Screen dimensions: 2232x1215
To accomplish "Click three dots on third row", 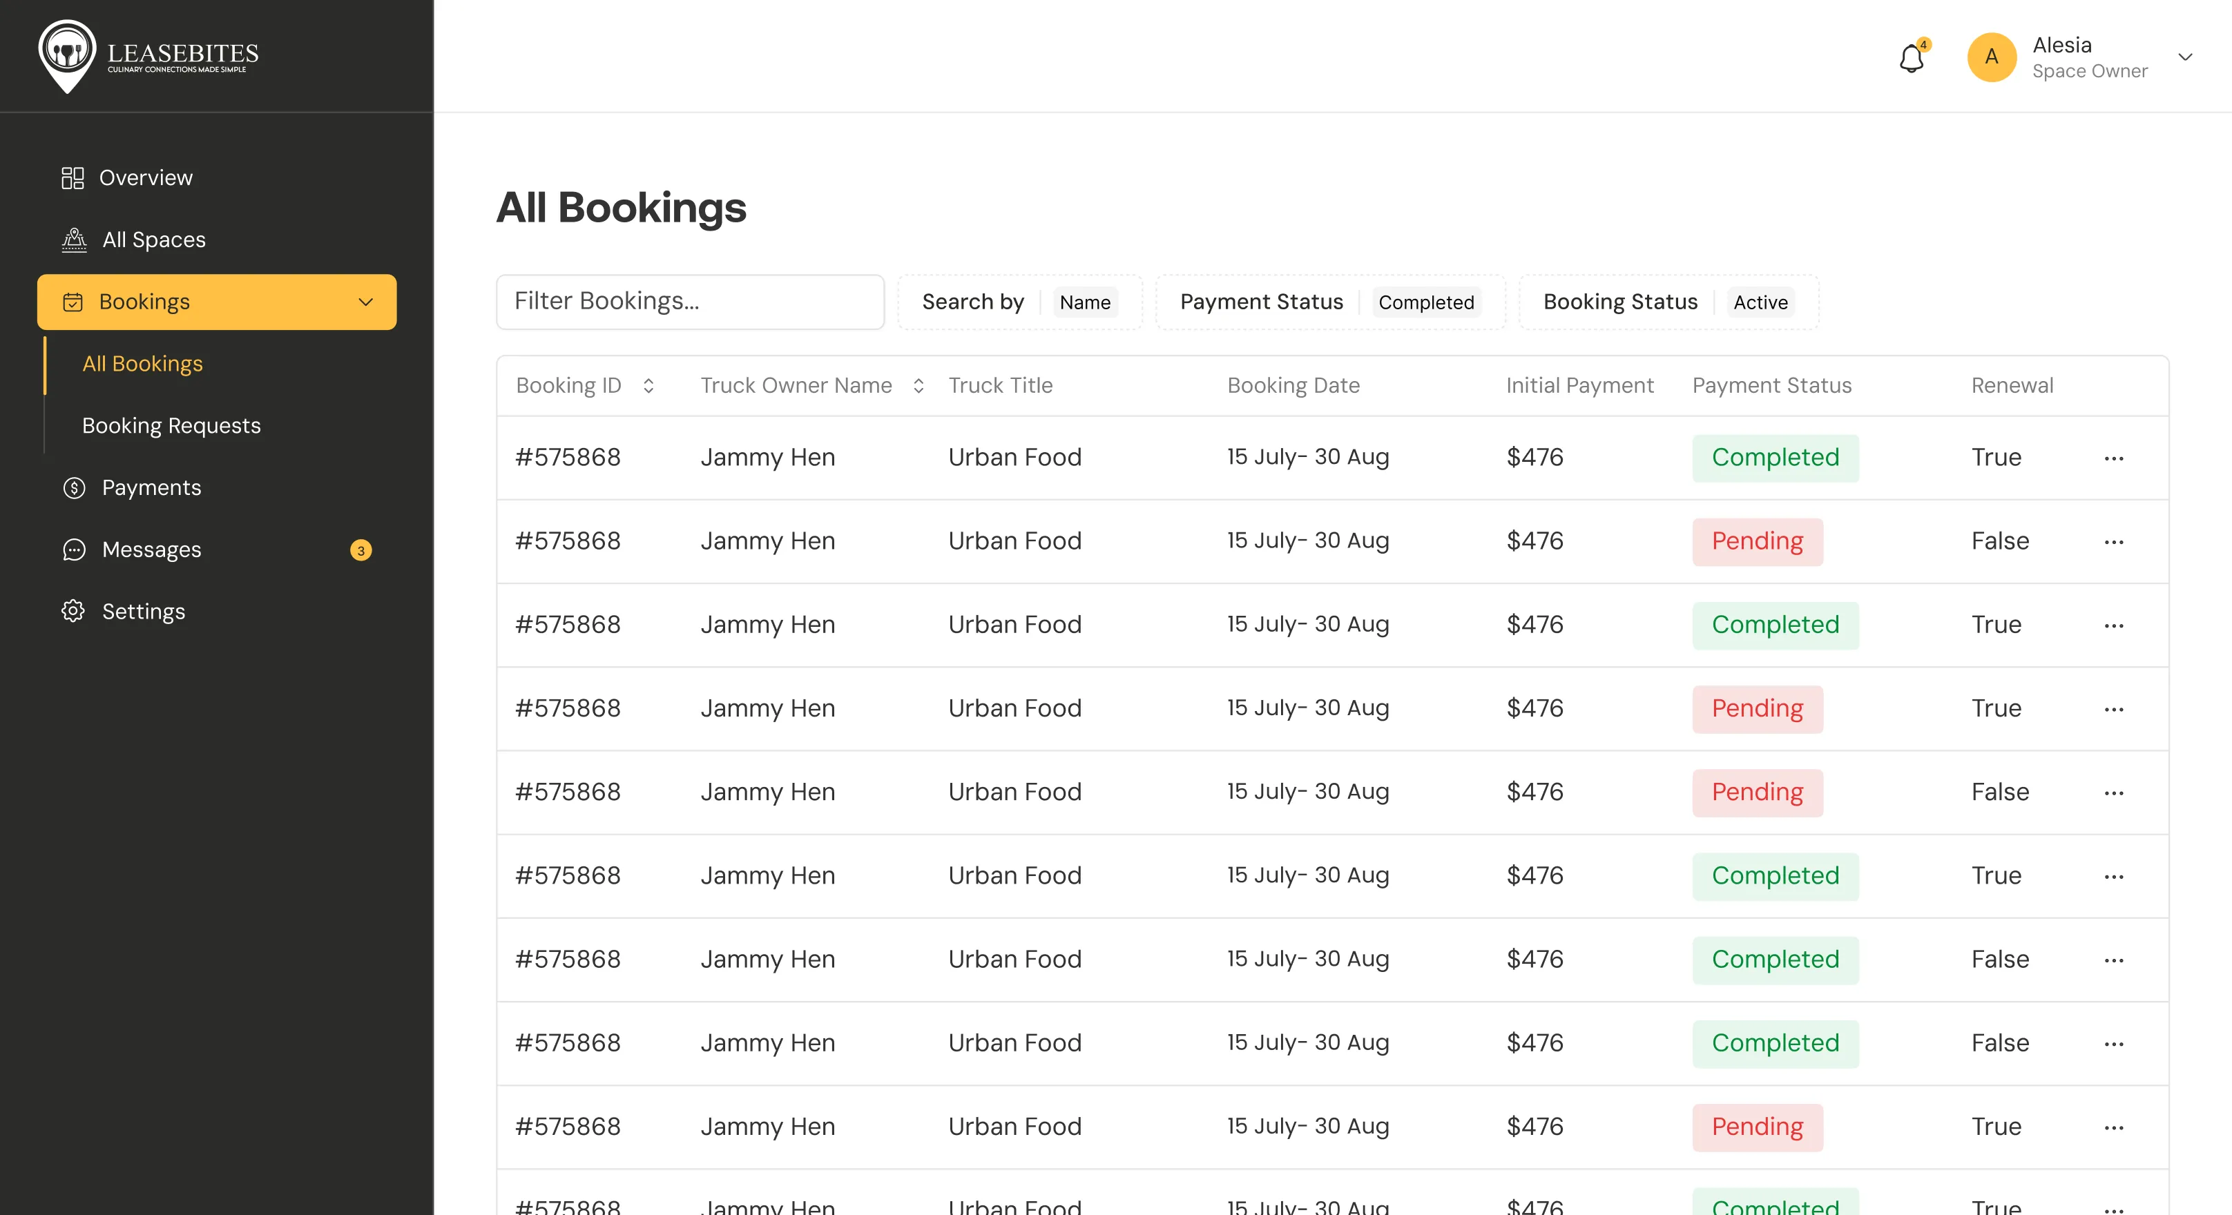I will click(2113, 625).
